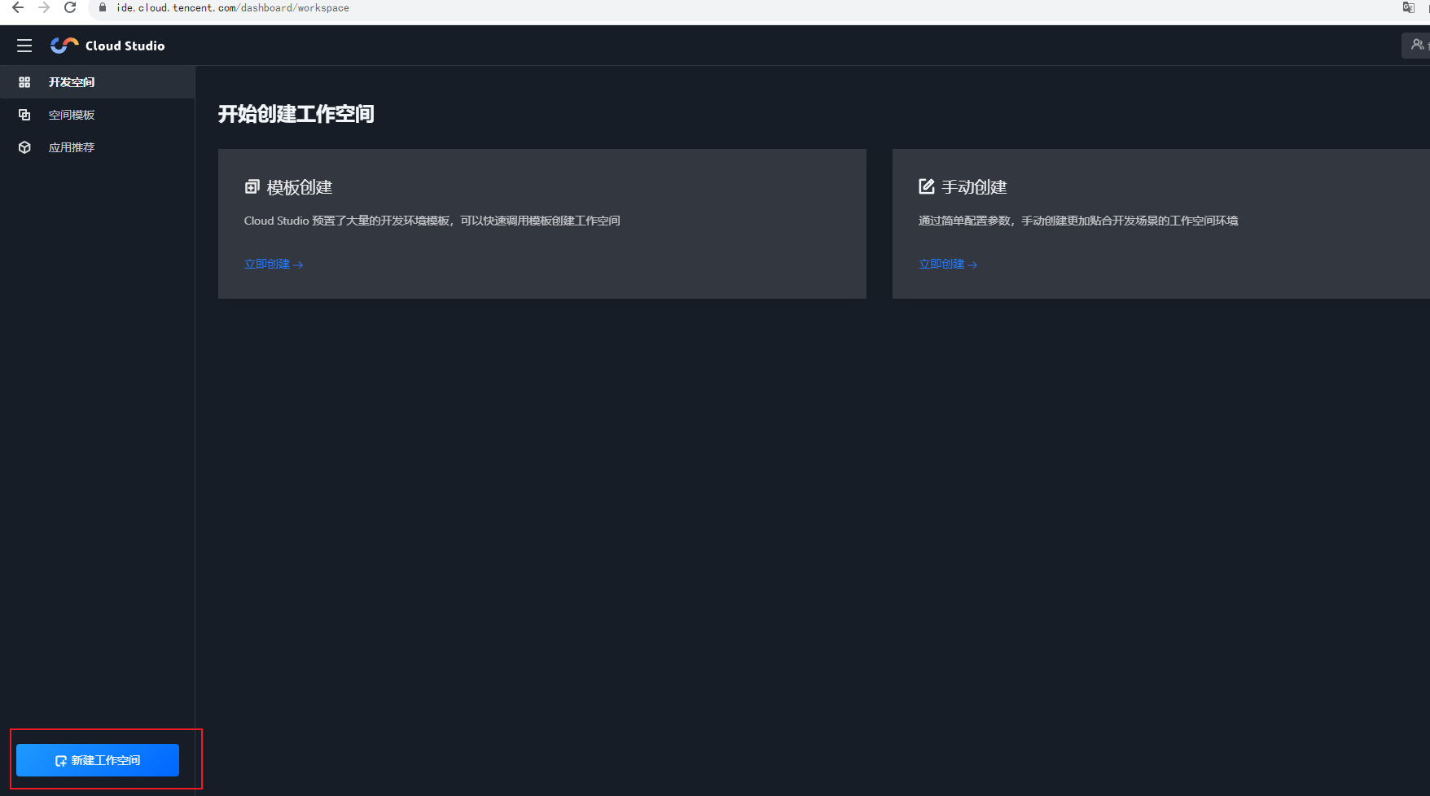Image resolution: width=1430 pixels, height=796 pixels.
Task: Reload the page with refresh icon
Action: click(70, 7)
